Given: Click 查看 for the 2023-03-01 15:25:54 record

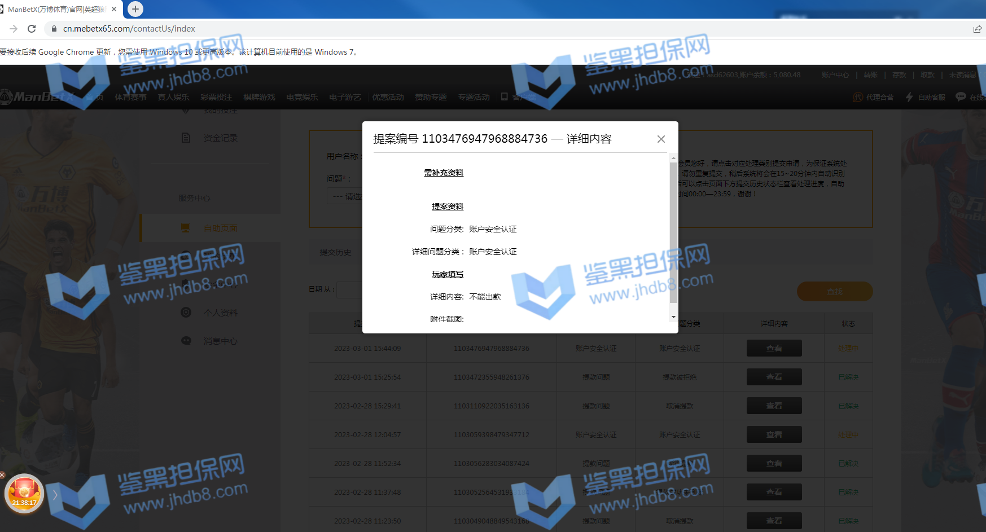Looking at the screenshot, I should (774, 377).
